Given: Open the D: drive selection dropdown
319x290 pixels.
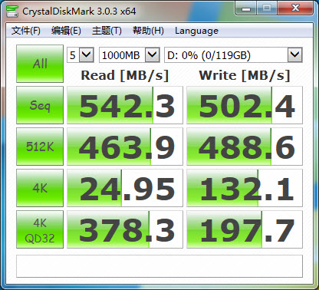Looking at the screenshot, I should [233, 55].
